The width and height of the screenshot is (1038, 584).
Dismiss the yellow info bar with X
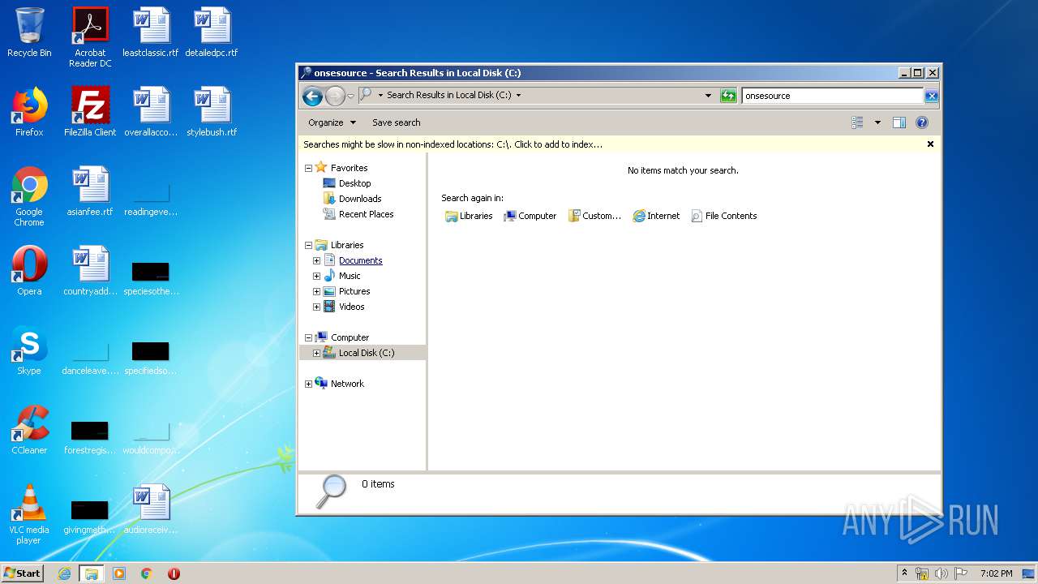pyautogui.click(x=930, y=144)
